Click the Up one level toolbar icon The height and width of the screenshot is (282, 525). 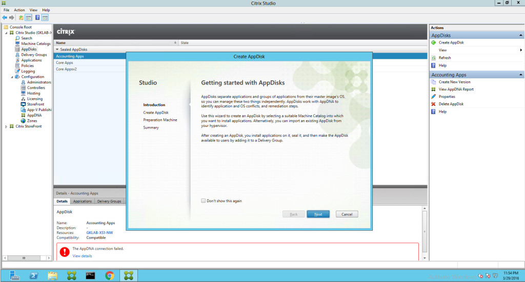click(x=21, y=18)
